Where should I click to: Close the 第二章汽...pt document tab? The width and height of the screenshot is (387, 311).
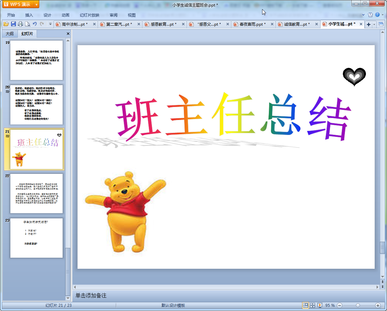(x=139, y=24)
